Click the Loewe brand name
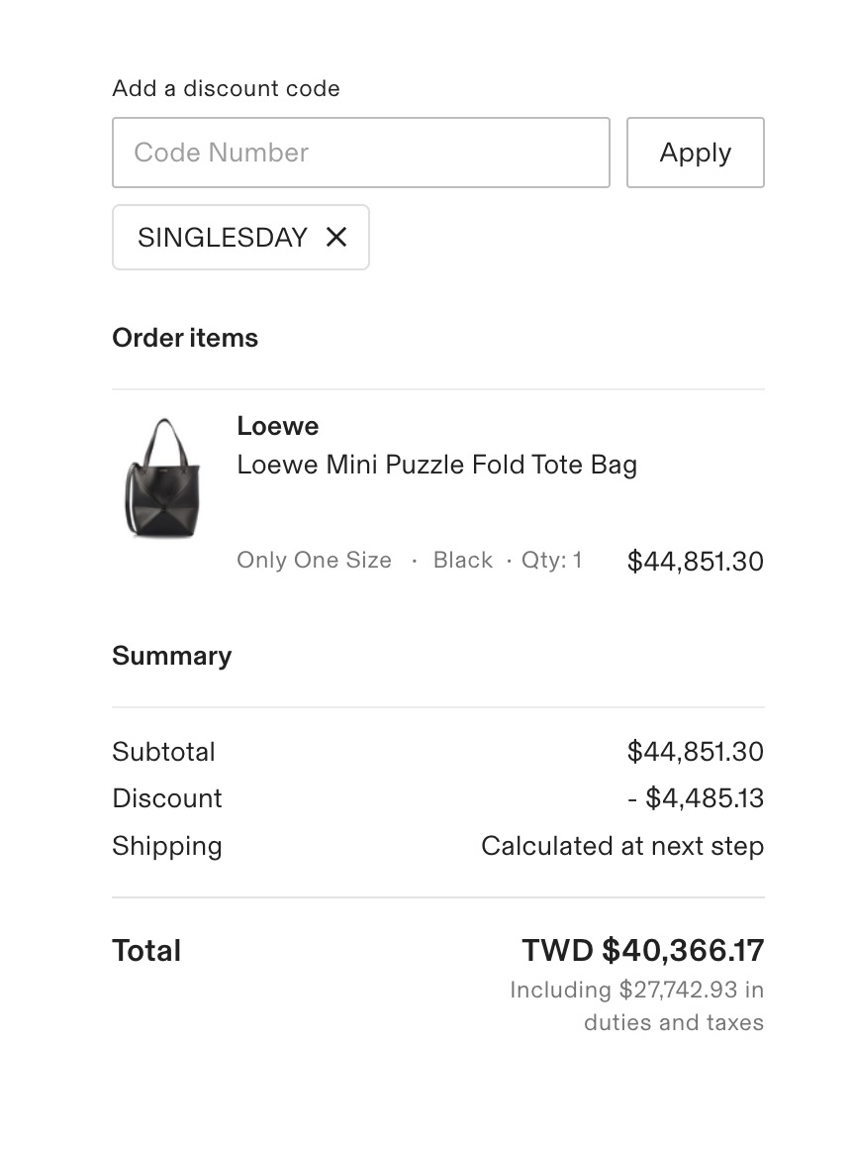Screen dimensions: 853x1153 click(x=277, y=426)
